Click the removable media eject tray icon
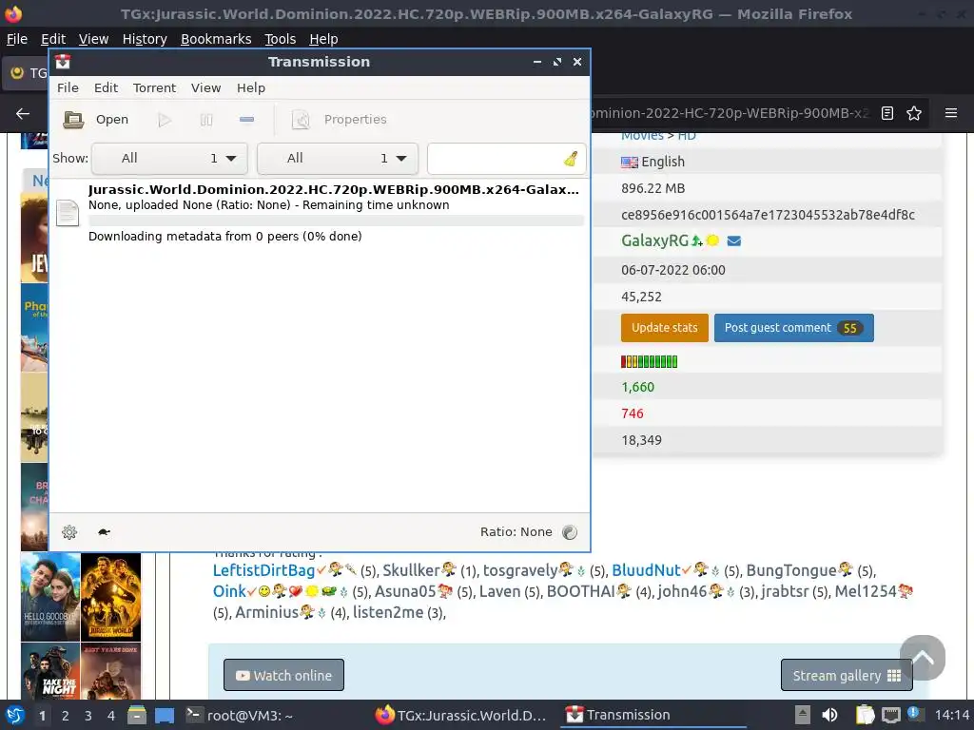This screenshot has height=730, width=974. point(803,715)
